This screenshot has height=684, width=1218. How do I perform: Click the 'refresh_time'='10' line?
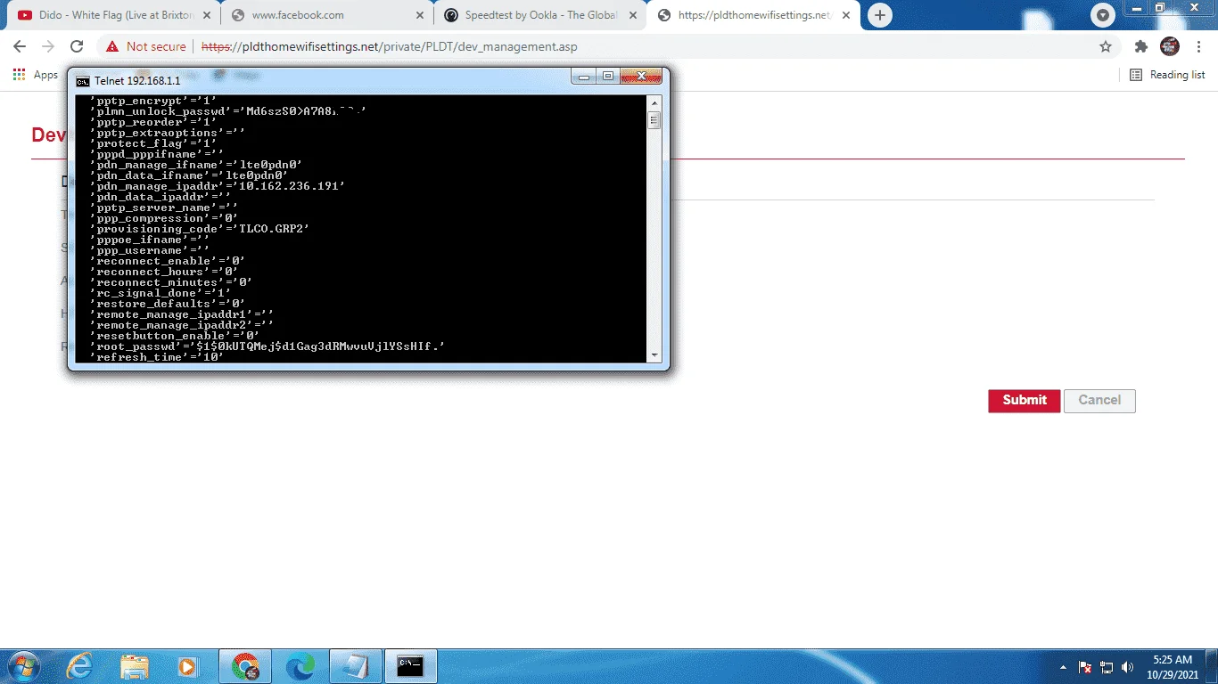pos(156,357)
